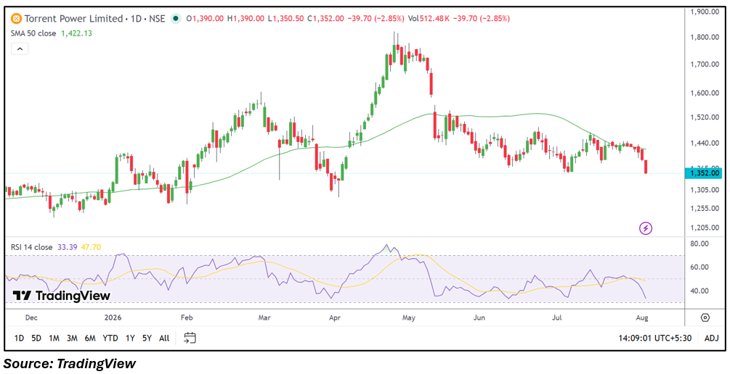Click the 1,600.00 price axis label

pyautogui.click(x=705, y=93)
